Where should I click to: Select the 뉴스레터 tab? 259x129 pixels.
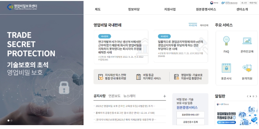(x=129, y=96)
